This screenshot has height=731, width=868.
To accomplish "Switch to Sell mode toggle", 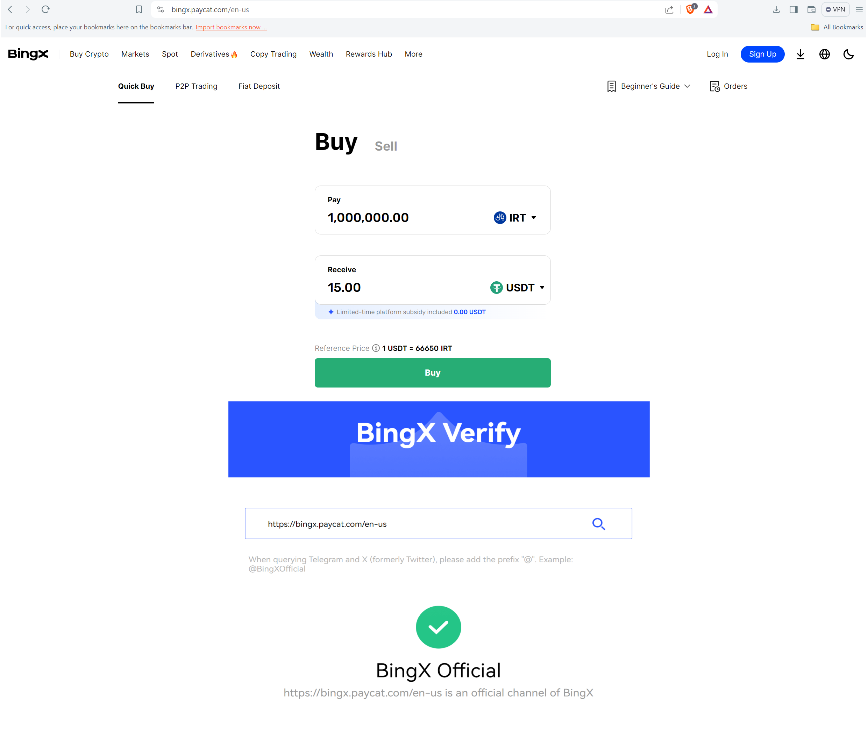I will point(385,146).
